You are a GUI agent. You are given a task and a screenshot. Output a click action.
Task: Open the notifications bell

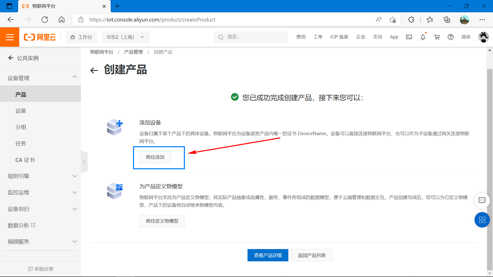coord(423,37)
